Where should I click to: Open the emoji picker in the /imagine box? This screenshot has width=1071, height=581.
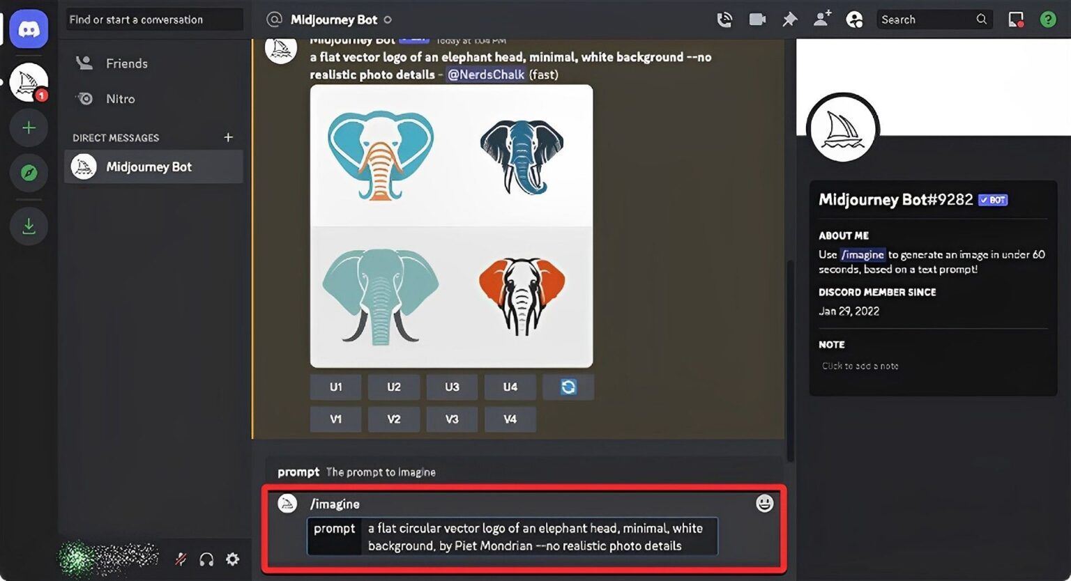pyautogui.click(x=764, y=503)
